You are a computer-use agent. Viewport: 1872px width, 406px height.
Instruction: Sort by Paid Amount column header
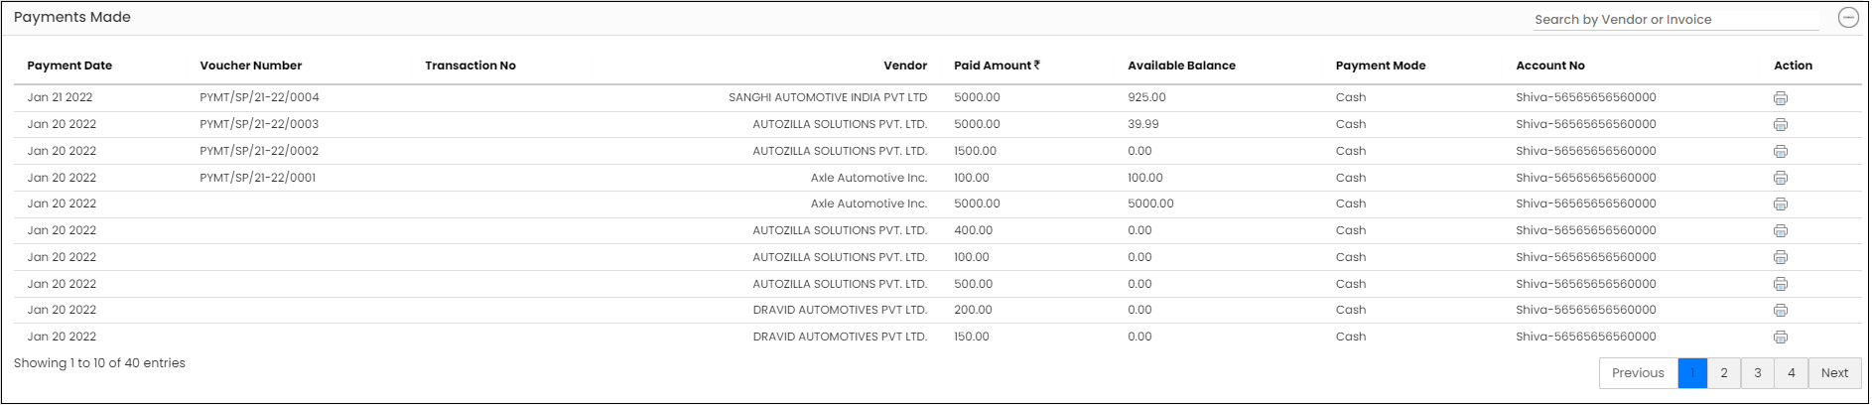(x=997, y=66)
